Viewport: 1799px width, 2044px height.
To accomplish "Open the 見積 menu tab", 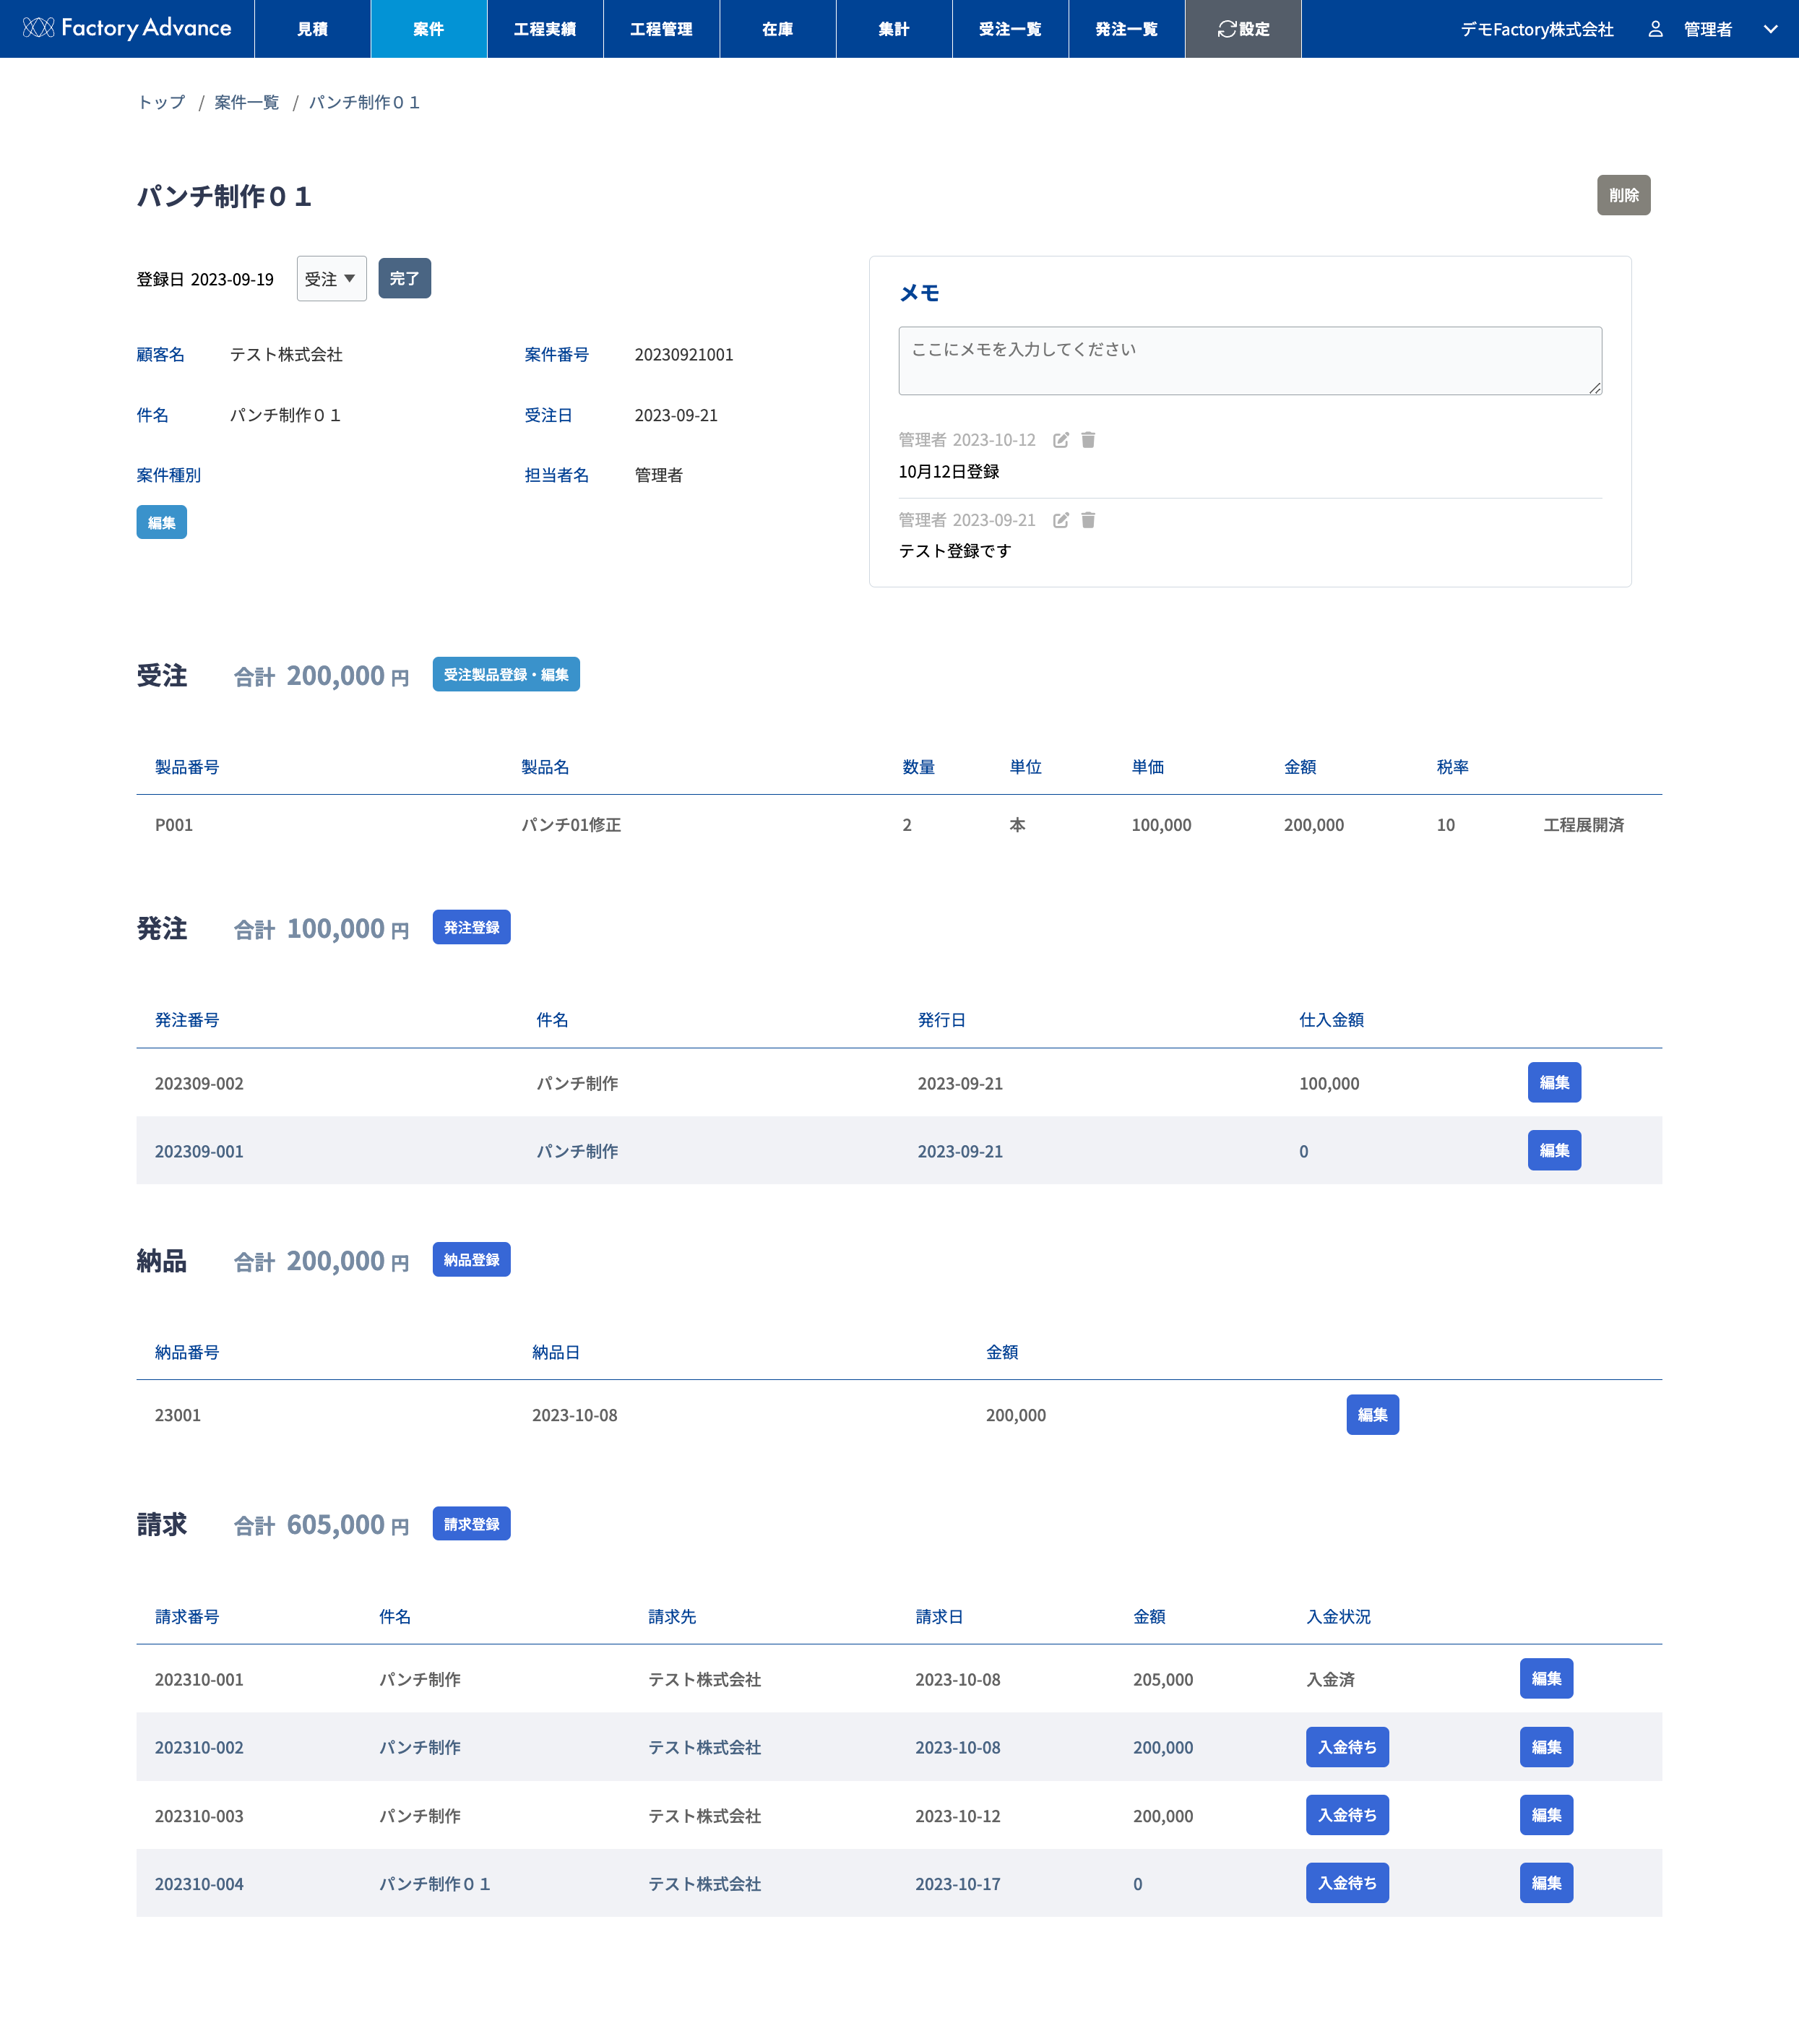I will coord(312,29).
